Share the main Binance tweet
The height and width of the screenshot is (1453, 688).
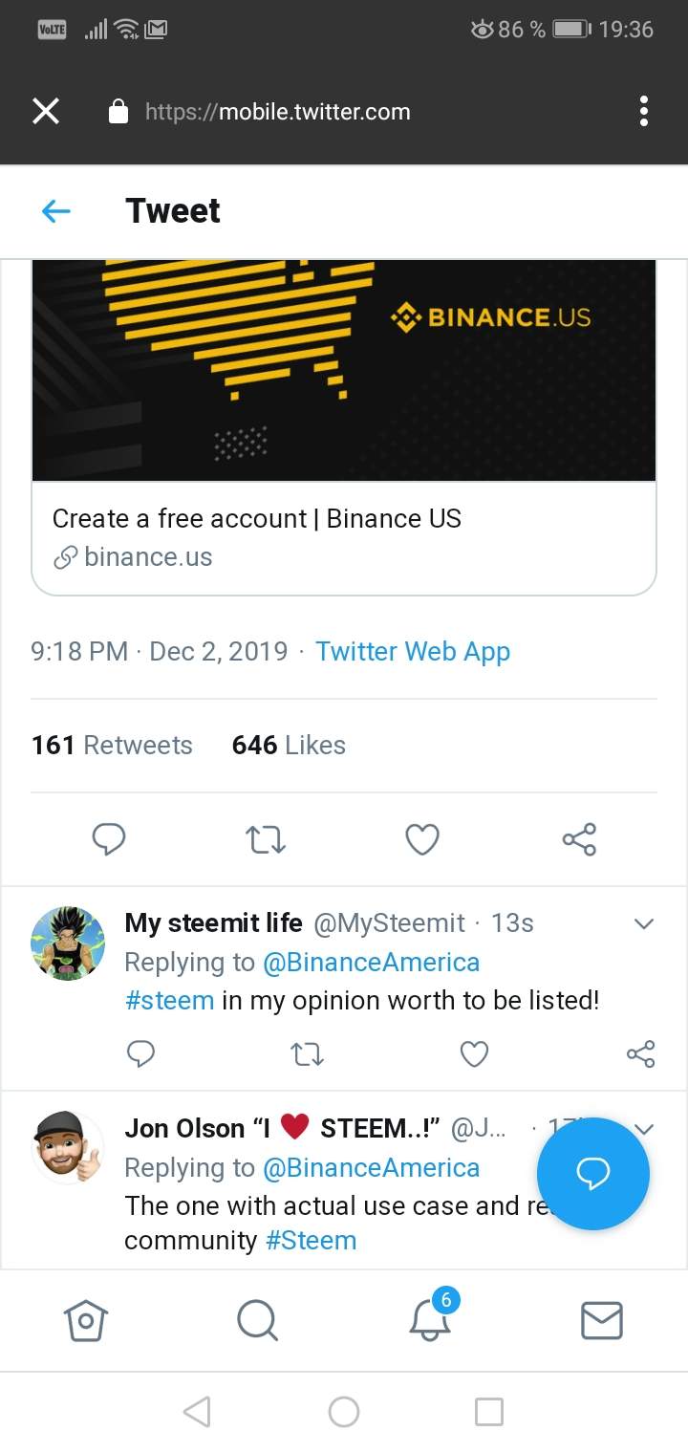click(579, 839)
